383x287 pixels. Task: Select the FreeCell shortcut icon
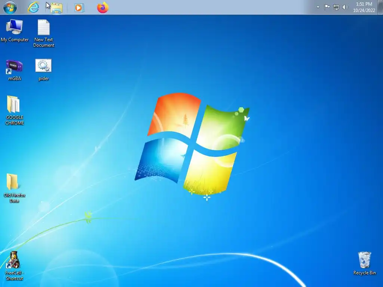15,266
